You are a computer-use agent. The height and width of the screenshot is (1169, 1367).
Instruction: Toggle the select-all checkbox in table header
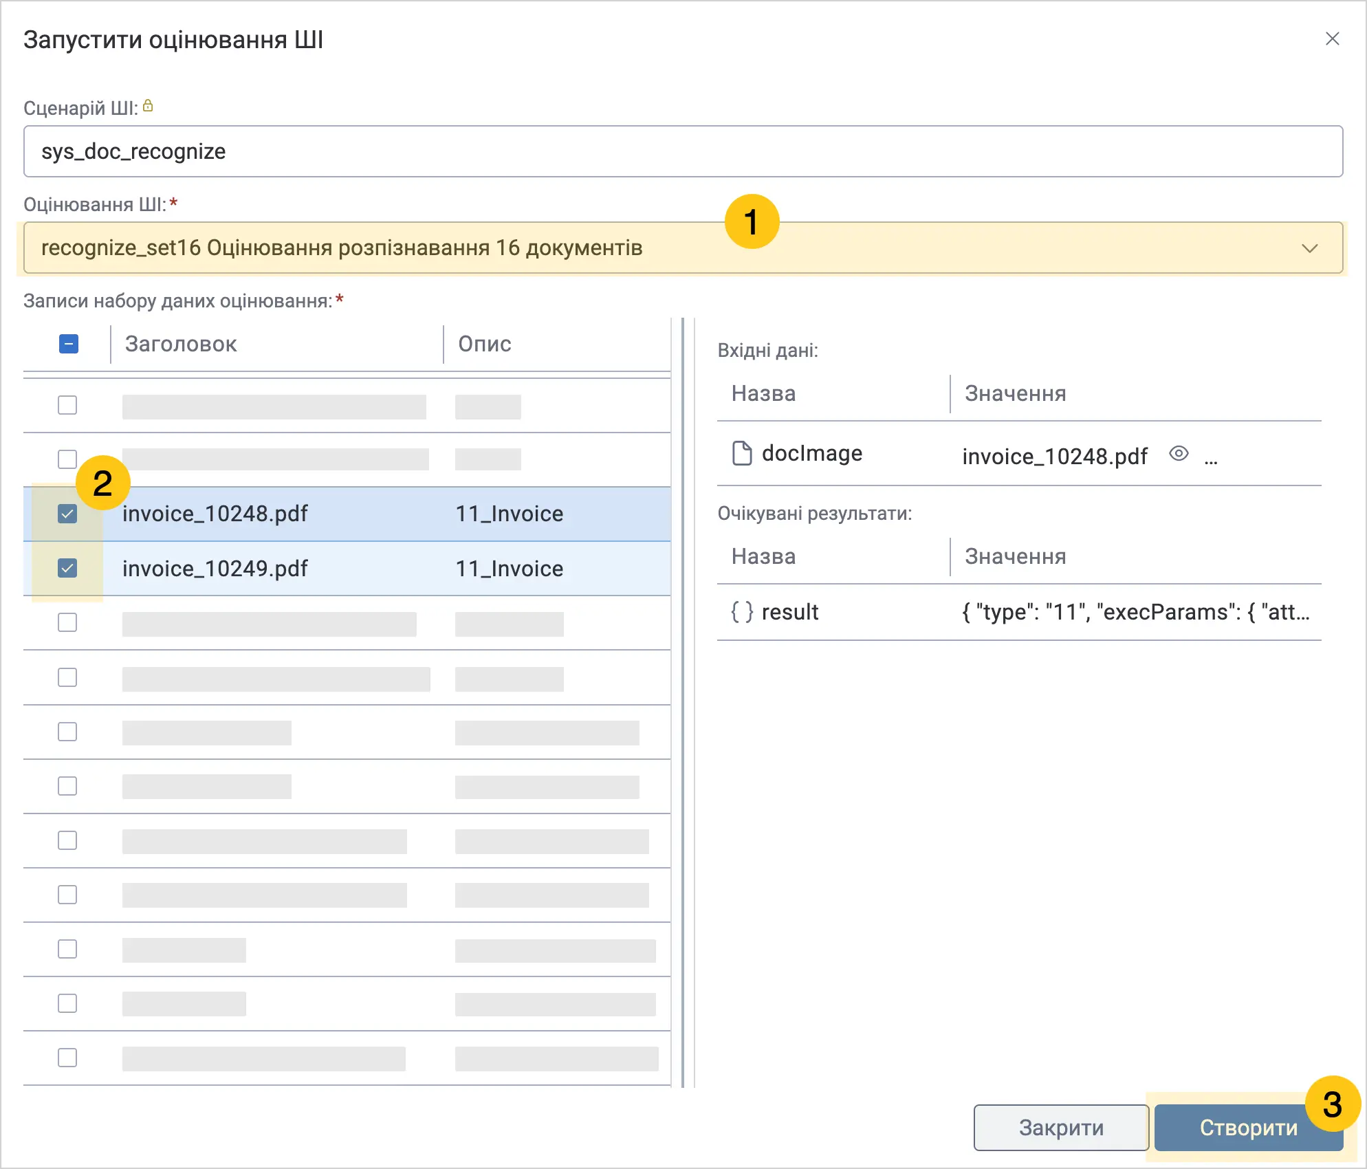69,344
